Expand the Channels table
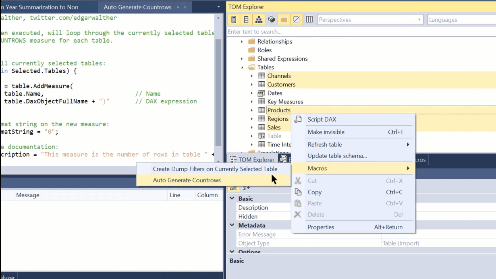The height and width of the screenshot is (279, 496). coord(252,76)
